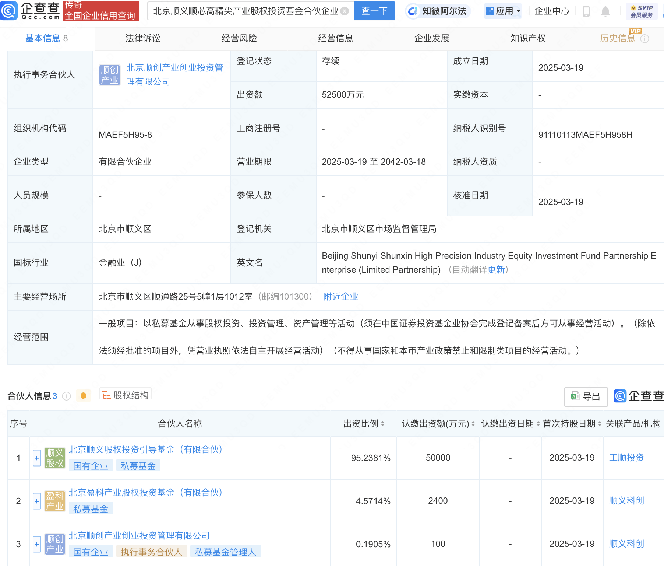Switch to 经营风险 tab
The image size is (664, 566).
pos(239,38)
